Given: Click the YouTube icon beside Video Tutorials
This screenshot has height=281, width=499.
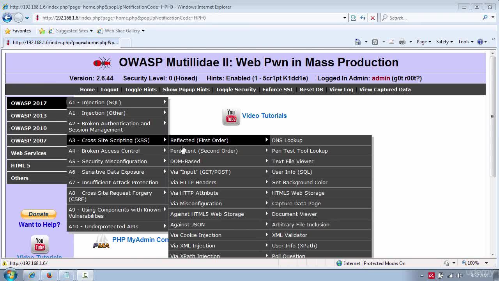Looking at the screenshot, I should pyautogui.click(x=231, y=117).
